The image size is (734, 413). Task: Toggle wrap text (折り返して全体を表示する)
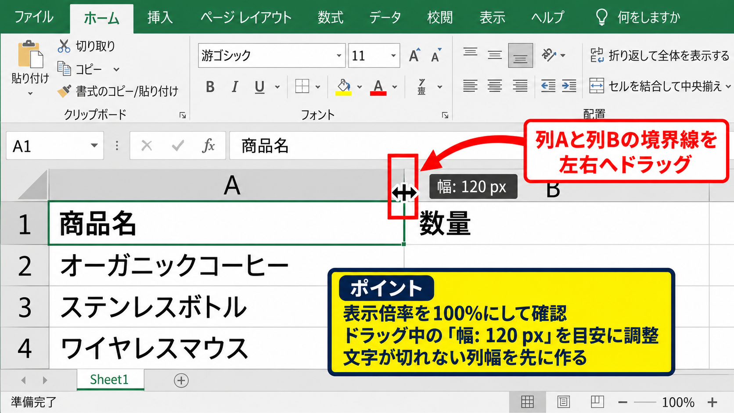(x=659, y=55)
